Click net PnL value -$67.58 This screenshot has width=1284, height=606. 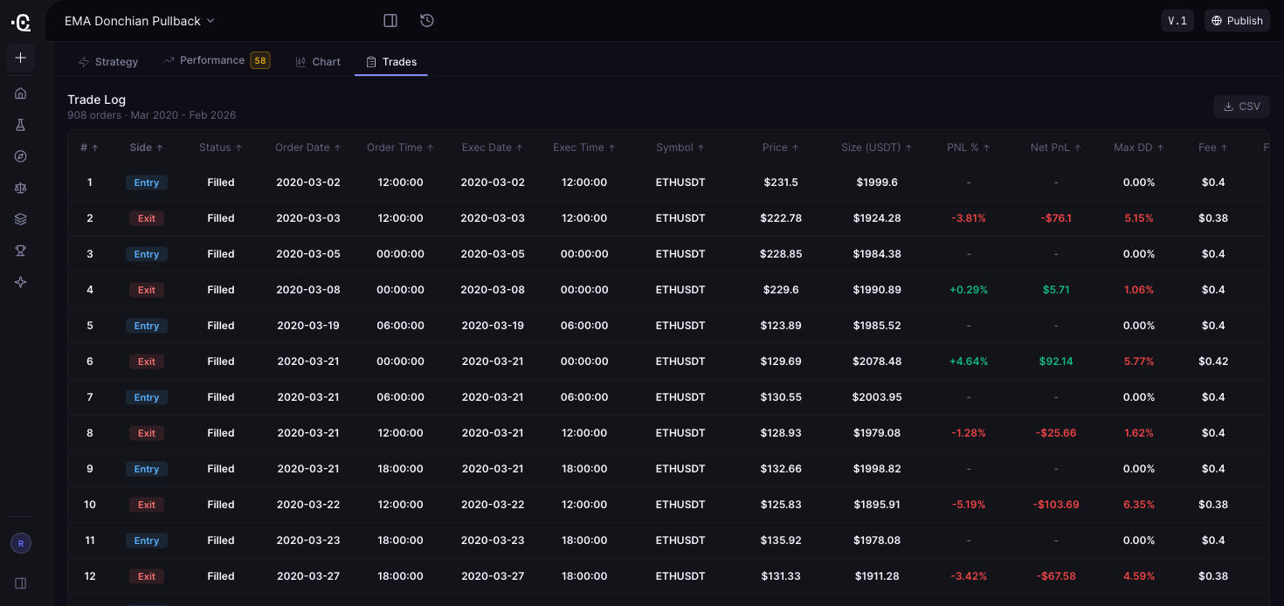point(1056,576)
